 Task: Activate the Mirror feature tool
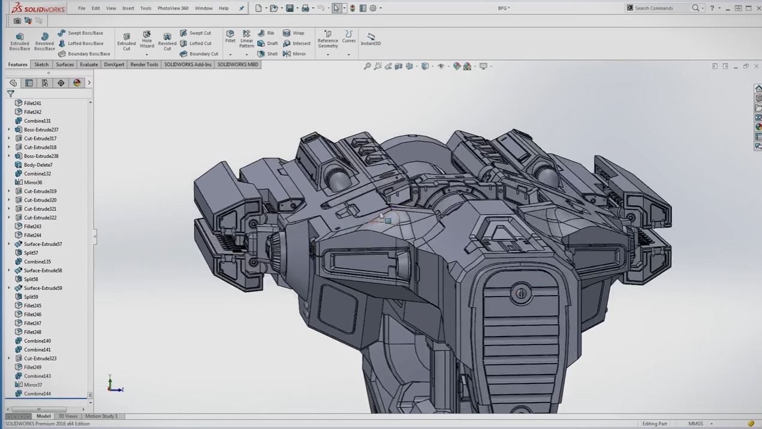[294, 54]
